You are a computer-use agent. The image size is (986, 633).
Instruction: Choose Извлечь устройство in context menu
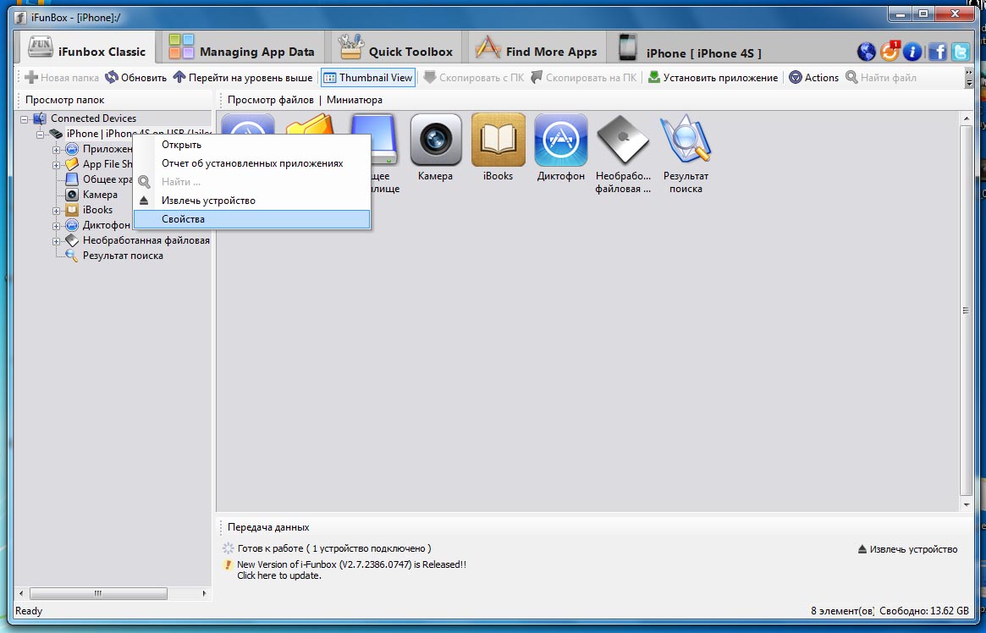point(251,201)
